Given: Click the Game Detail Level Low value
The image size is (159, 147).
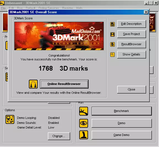Looking at the screenshot, I should click(51, 127).
